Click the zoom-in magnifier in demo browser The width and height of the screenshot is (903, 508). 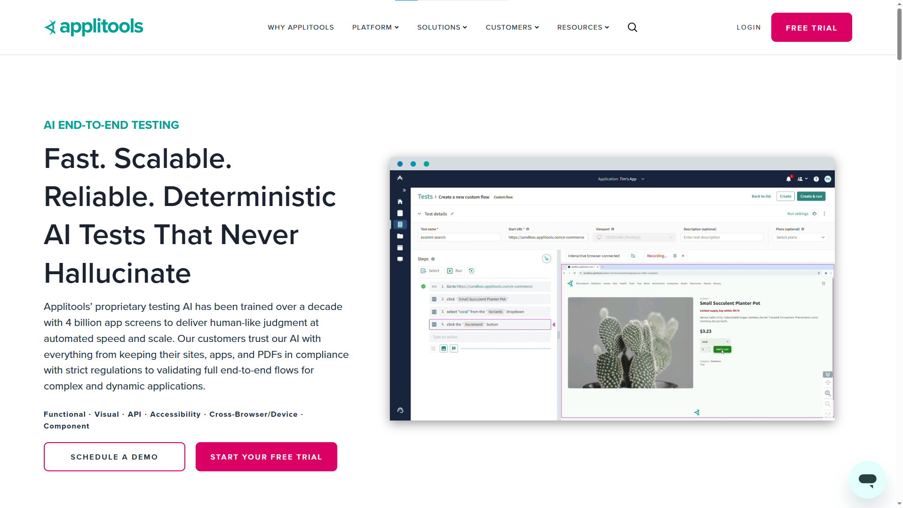pyautogui.click(x=828, y=393)
